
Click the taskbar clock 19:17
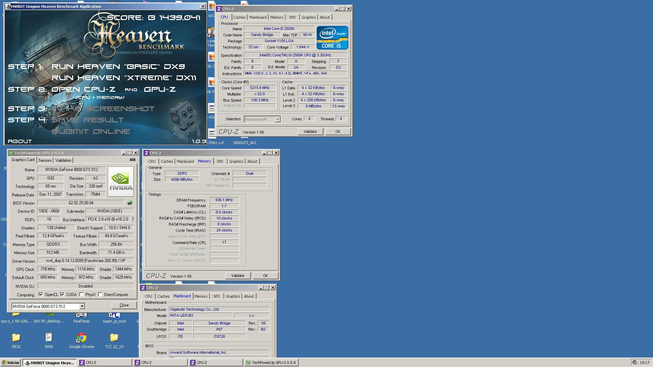pyautogui.click(x=644, y=363)
